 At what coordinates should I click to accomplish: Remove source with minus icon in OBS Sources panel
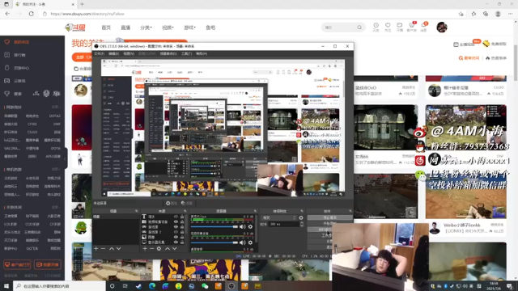pyautogui.click(x=151, y=248)
